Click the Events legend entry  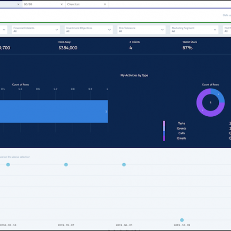(182, 129)
